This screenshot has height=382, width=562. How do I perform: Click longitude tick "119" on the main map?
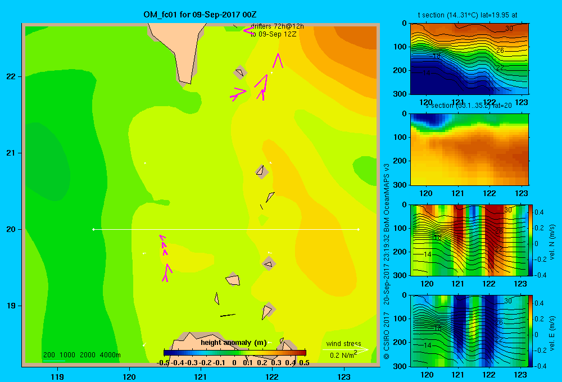(x=58, y=376)
